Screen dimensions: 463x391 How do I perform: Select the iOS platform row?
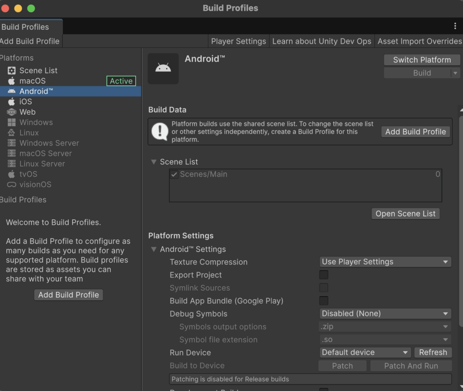pyautogui.click(x=70, y=102)
